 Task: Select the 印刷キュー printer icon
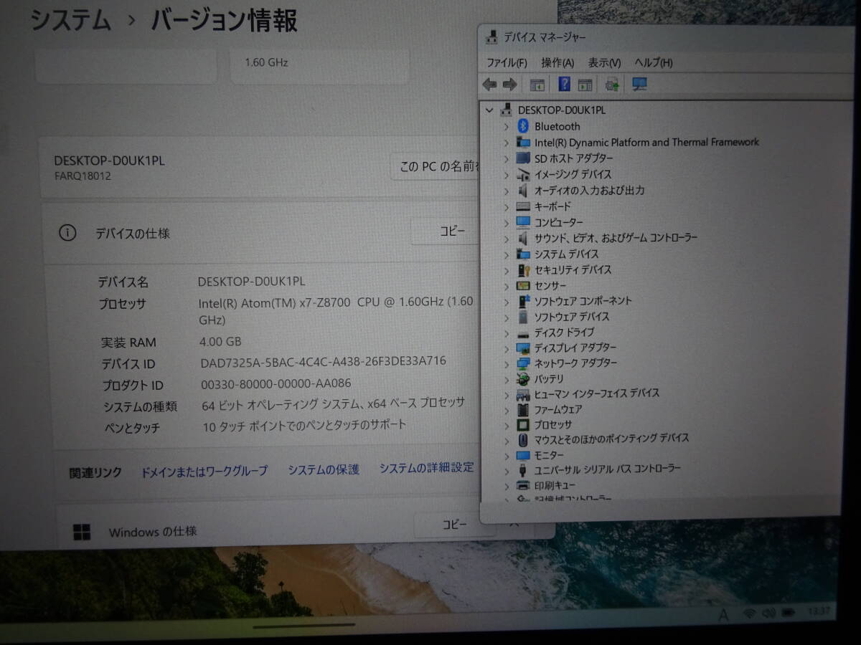click(523, 485)
